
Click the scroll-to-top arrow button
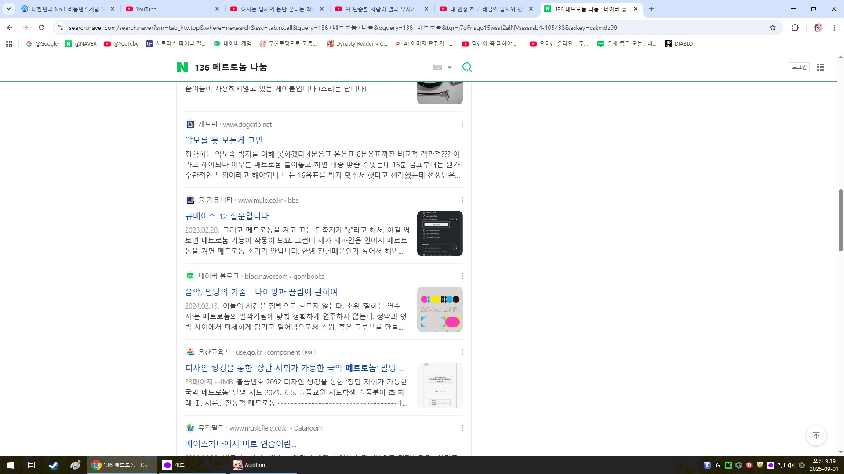point(816,435)
